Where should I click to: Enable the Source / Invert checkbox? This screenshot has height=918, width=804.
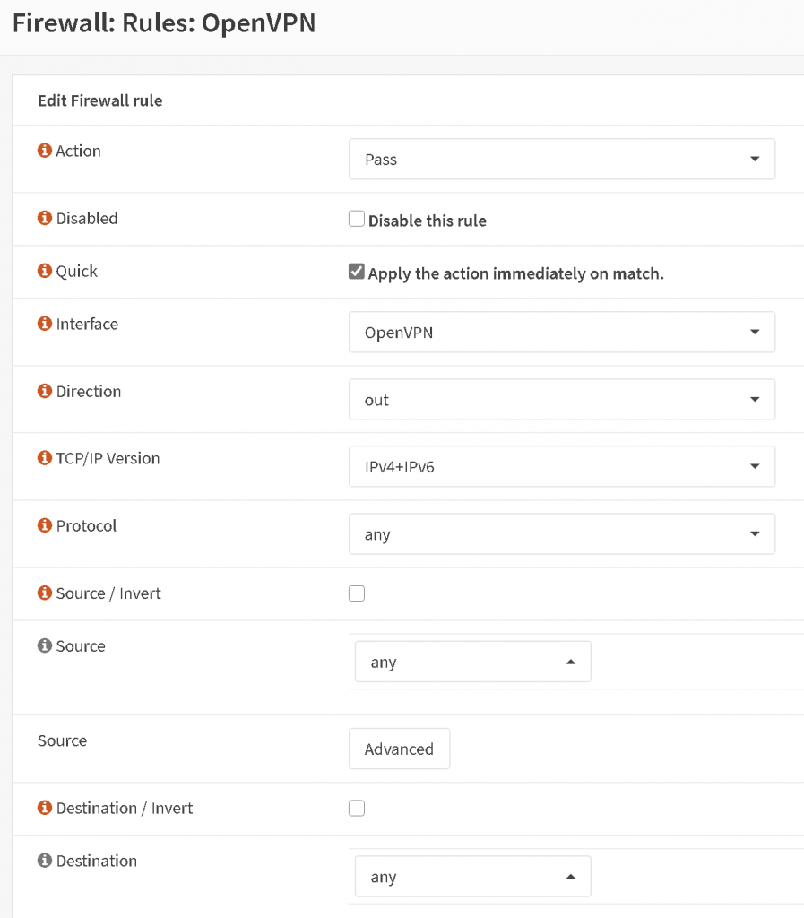coord(356,593)
